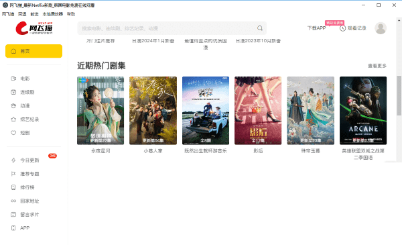This screenshot has width=402, height=245.
Task: Open the 本地播放器 menu
Action: tap(52, 14)
